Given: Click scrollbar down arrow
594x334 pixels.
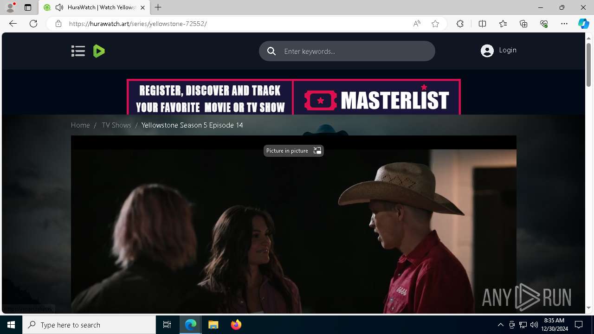Looking at the screenshot, I should click(588, 308).
